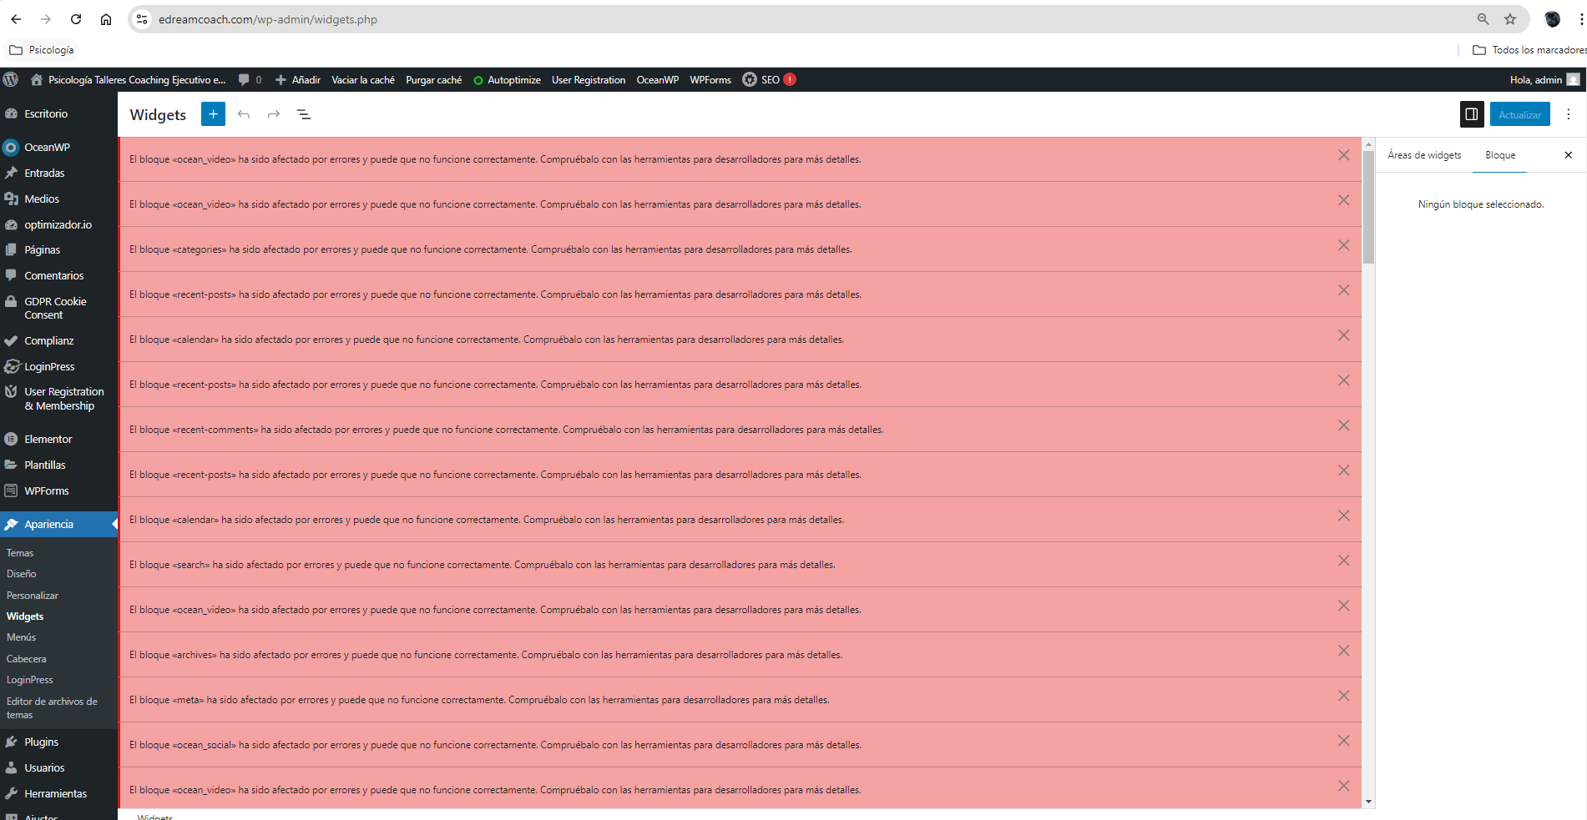
Task: Dismiss the archives block error notice
Action: (1343, 651)
